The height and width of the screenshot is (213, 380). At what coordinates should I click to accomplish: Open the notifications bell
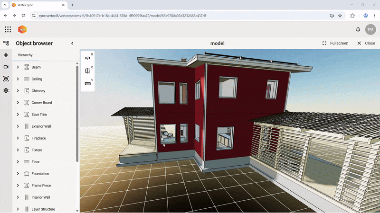point(358,29)
